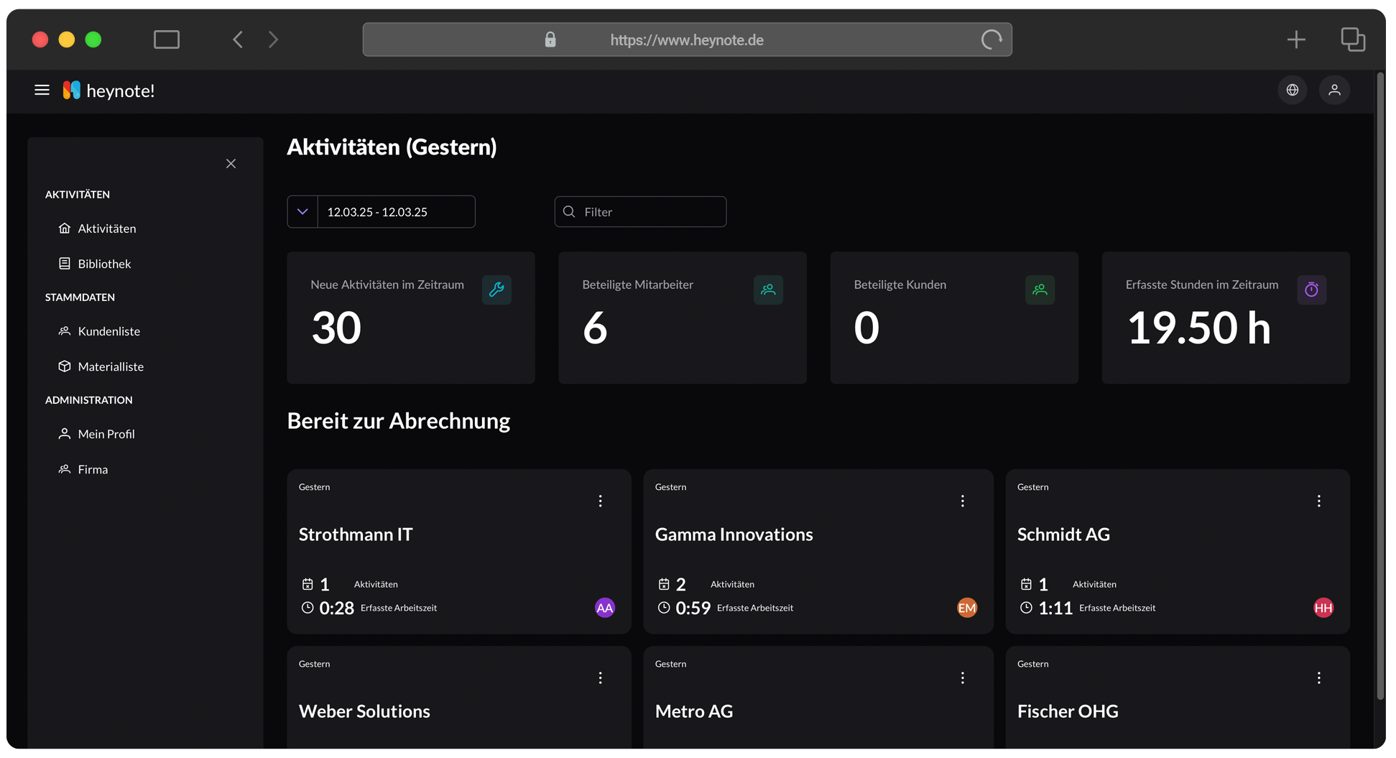
Task: Open Mein Profil in sidebar
Action: pos(96,434)
